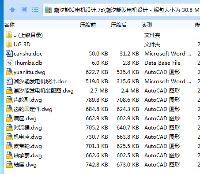Image resolution: width=200 pixels, height=174 pixels.
Task: Sort by the 压缩前 column header
Action: (95, 25)
